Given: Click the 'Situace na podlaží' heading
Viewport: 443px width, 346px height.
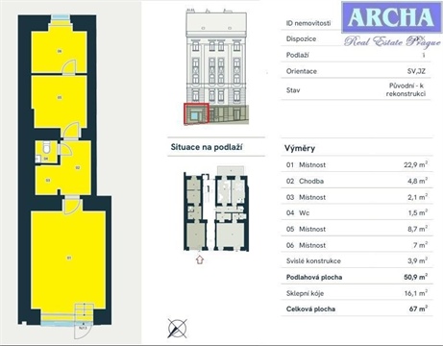Looking at the screenshot, I should 207,147.
